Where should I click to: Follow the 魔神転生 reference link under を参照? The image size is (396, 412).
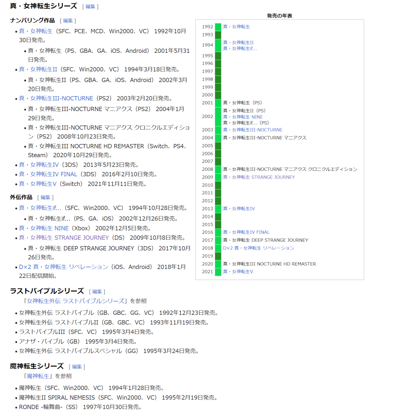click(x=38, y=376)
